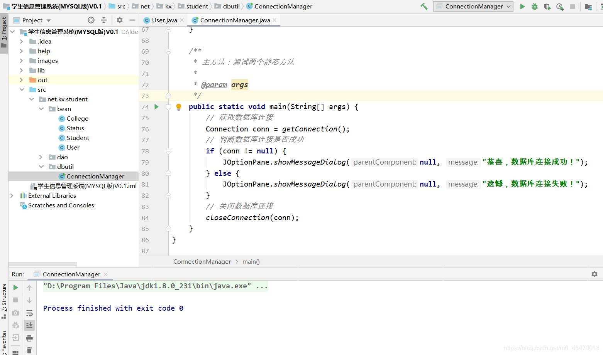Click the down arrow in Run console
The image size is (603, 355).
tap(29, 300)
